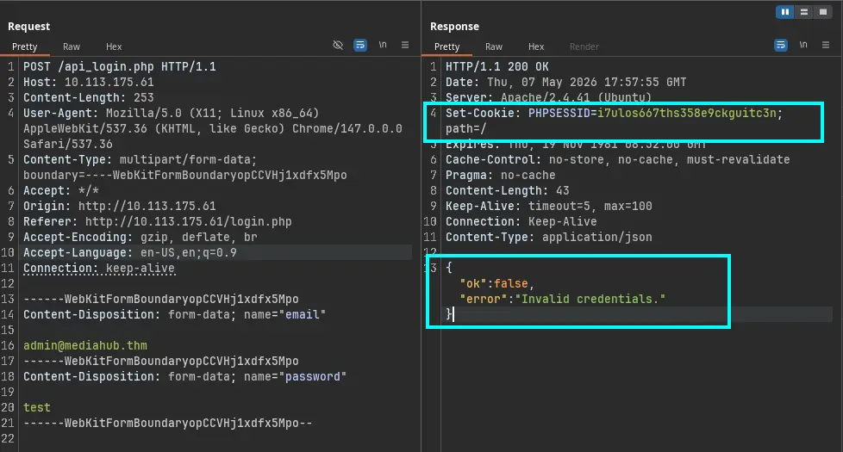
Task: Click the Date response header
Action: pyautogui.click(x=565, y=82)
